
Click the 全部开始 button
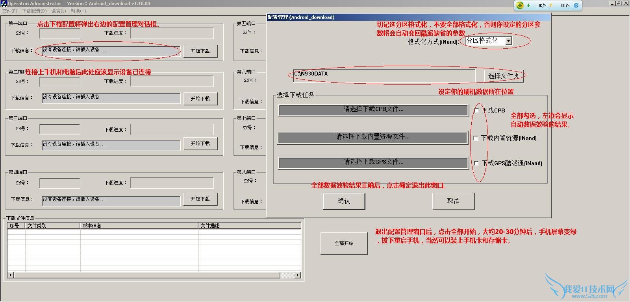click(344, 243)
